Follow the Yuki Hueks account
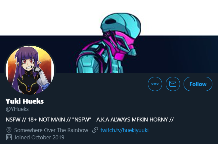Image resolution: width=218 pixels, height=144 pixels. click(198, 84)
